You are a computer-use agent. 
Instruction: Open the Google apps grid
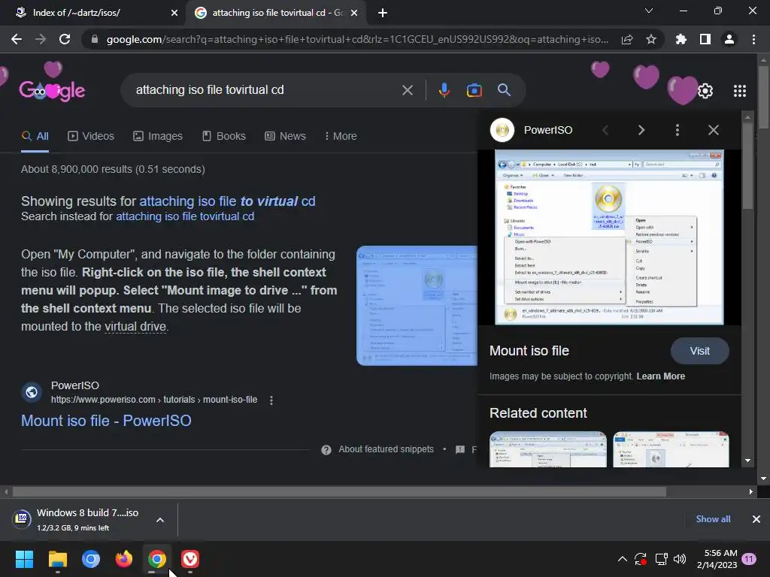740,91
